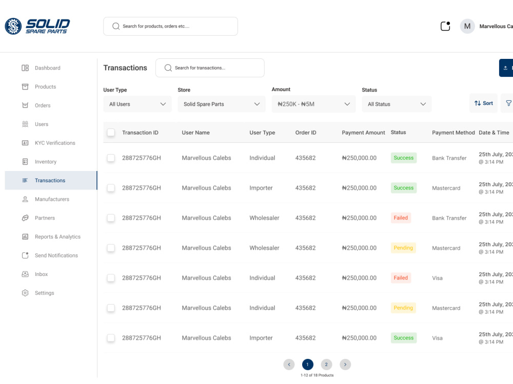Check the Individual Bank Transfer Success row
This screenshot has width=513, height=384.
point(111,158)
